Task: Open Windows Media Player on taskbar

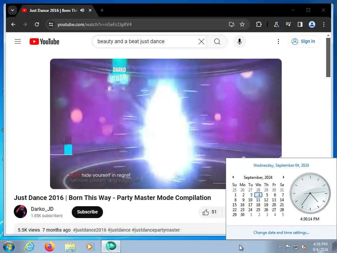Action: [x=90, y=246]
